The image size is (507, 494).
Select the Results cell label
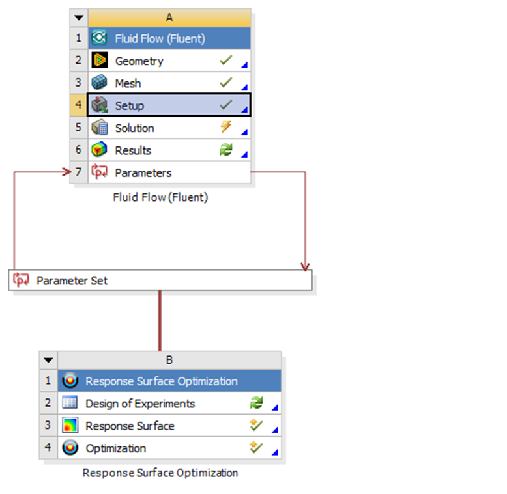133,150
